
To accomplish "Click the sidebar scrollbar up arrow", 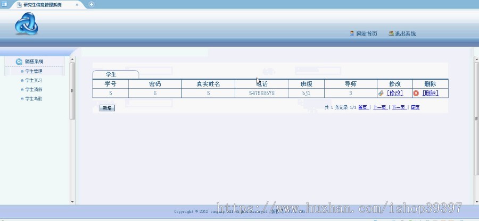I will 72,59.
